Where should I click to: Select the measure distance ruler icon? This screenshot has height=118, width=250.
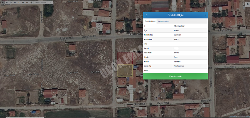tap(27, 2)
